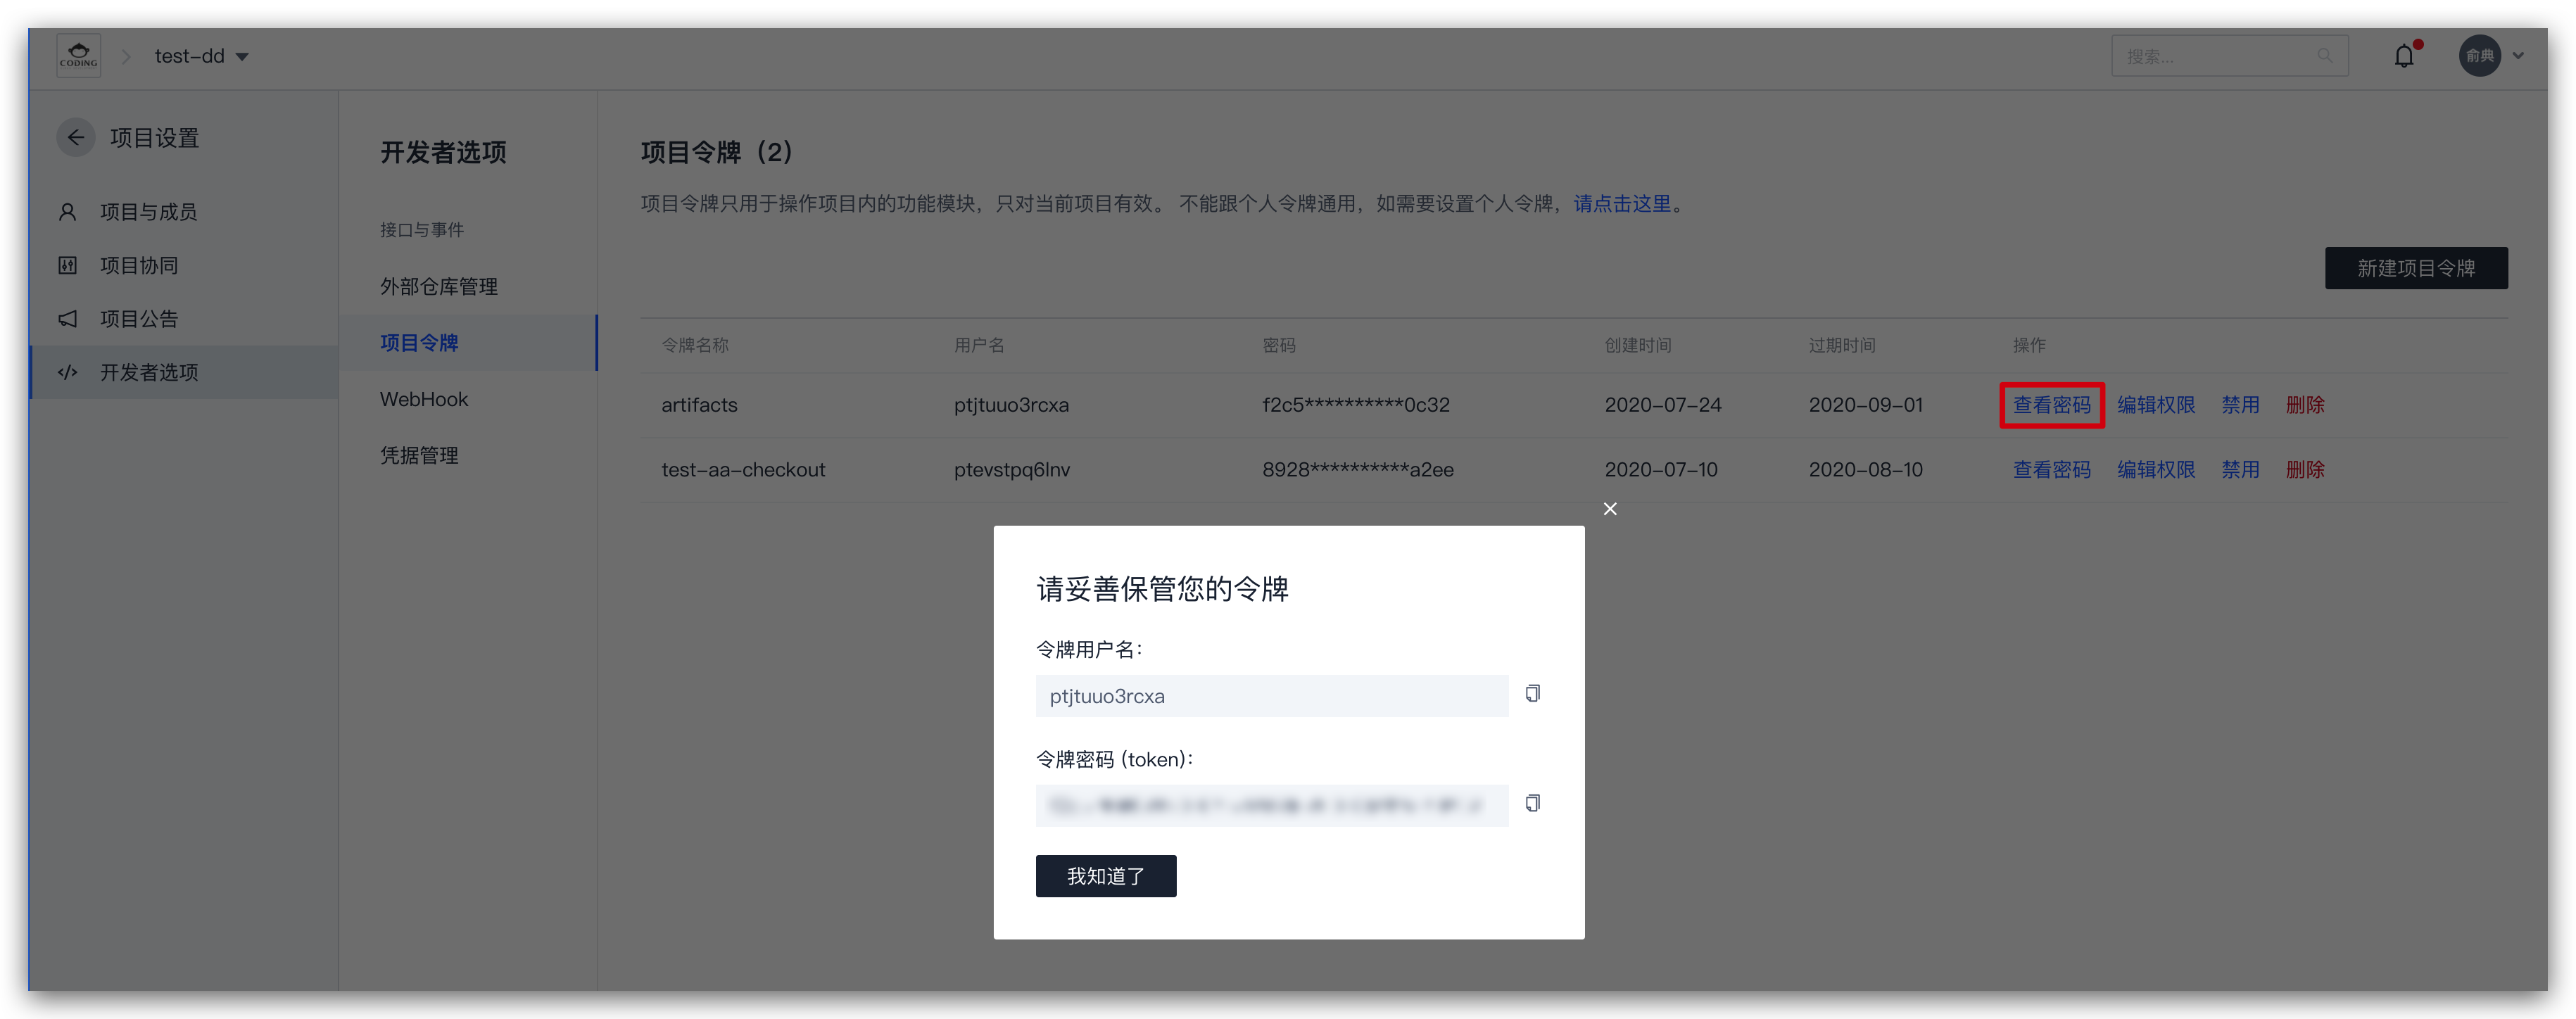Click the CODING logo icon
This screenshot has height=1019, width=2576.
coord(78,56)
